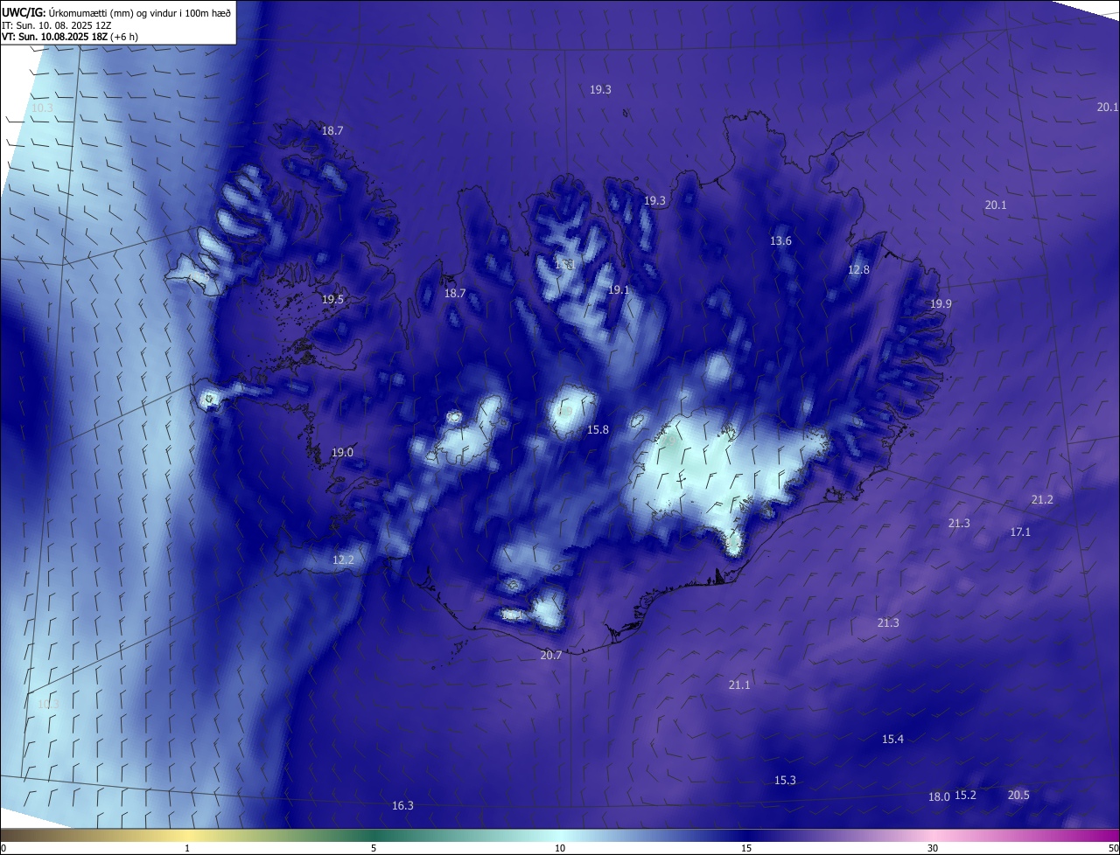The height and width of the screenshot is (855, 1120).
Task: Select the 13.6 value on the map
Action: coord(780,241)
